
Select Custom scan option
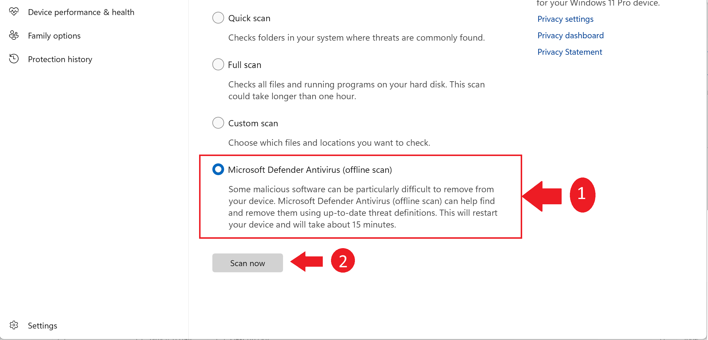pos(218,122)
